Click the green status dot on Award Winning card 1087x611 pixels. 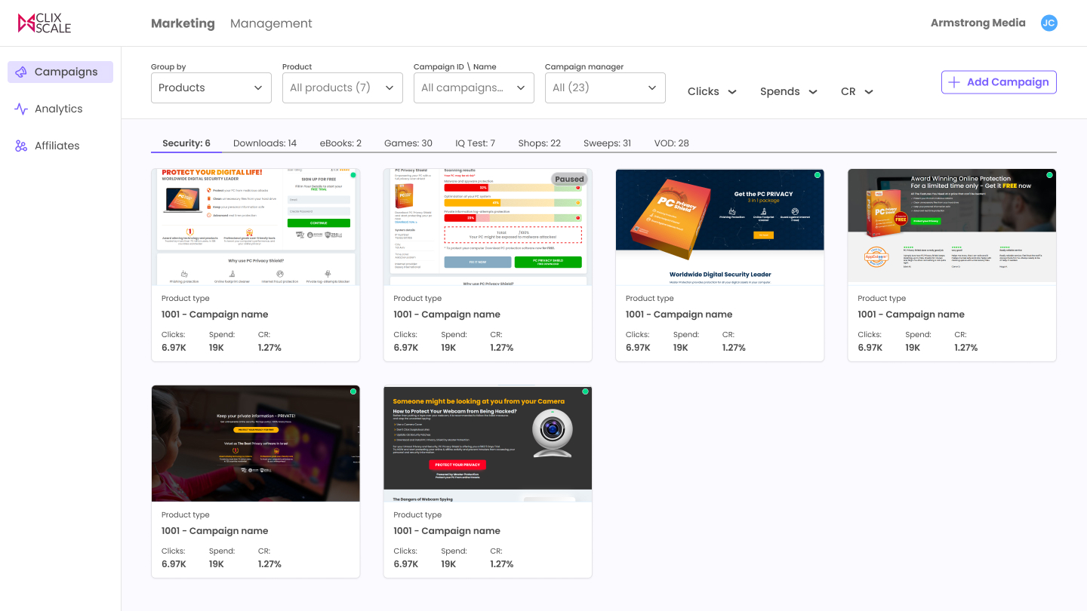pos(1049,175)
